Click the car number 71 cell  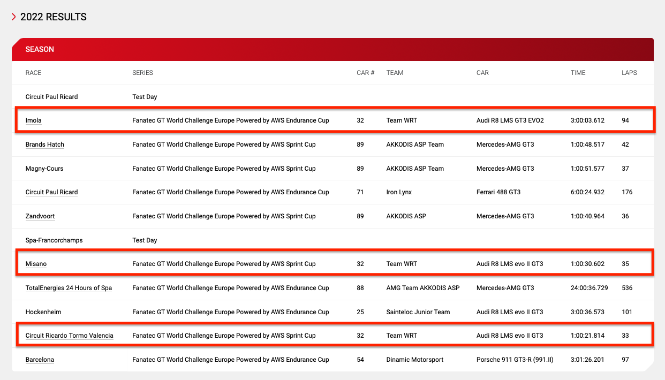[x=360, y=192]
